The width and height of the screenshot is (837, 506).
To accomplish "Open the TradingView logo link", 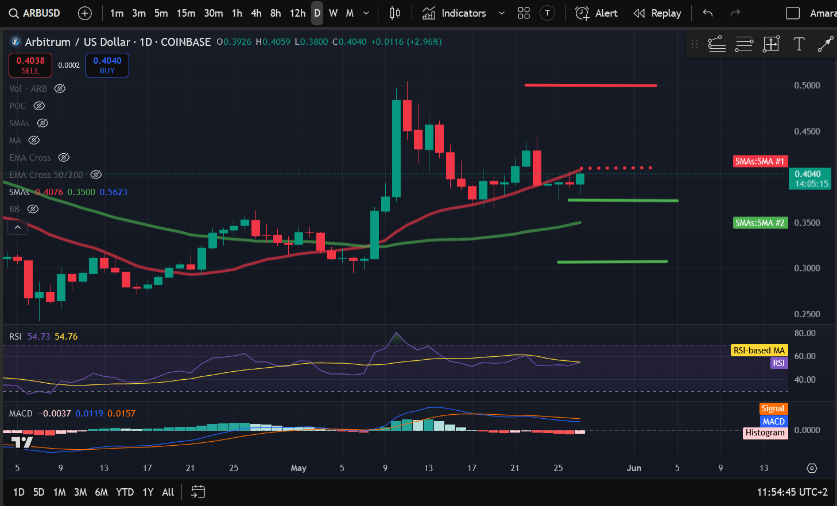I will click(22, 442).
